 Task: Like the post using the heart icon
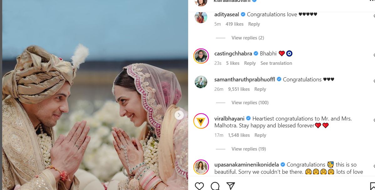coord(200,186)
